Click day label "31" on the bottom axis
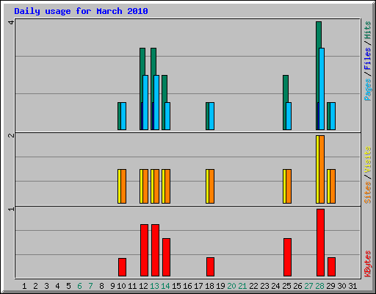Image resolution: width=376 pixels, height=294 pixels. click(352, 286)
